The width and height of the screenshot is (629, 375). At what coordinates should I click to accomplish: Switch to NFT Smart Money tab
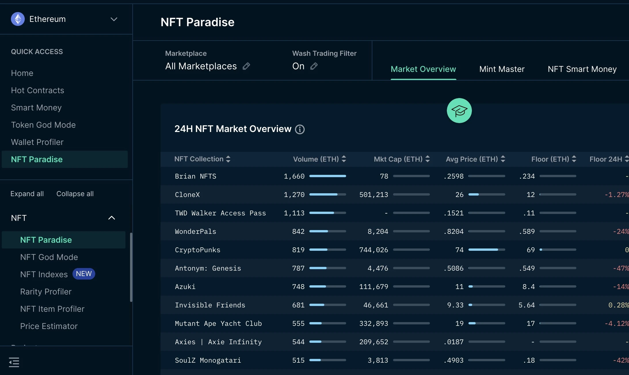point(582,69)
